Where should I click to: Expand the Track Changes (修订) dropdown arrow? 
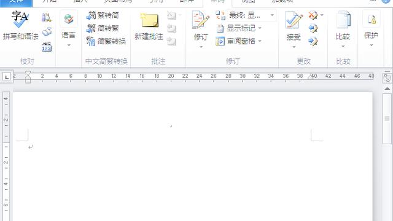pos(201,47)
